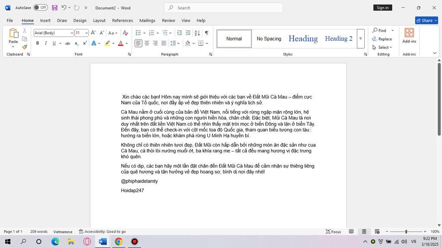442x248 pixels.
Task: Open Focus mode in status bar
Action: click(x=334, y=232)
